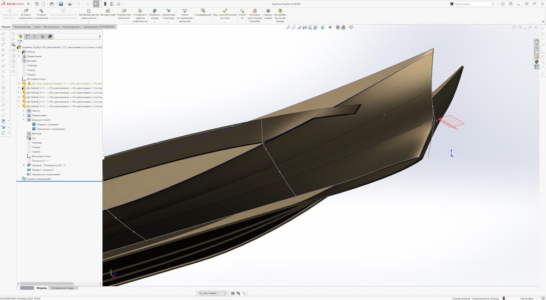Open Appearances color ball in task pane

(x=536, y=62)
